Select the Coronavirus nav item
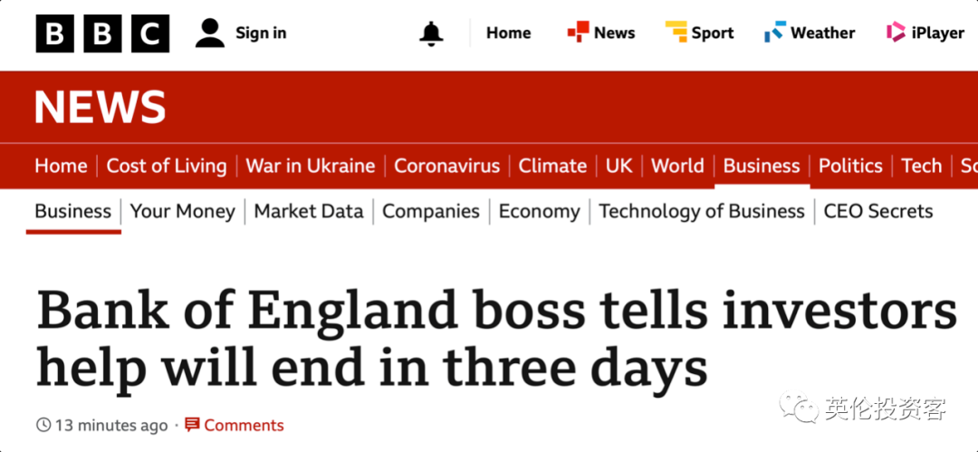 point(447,166)
